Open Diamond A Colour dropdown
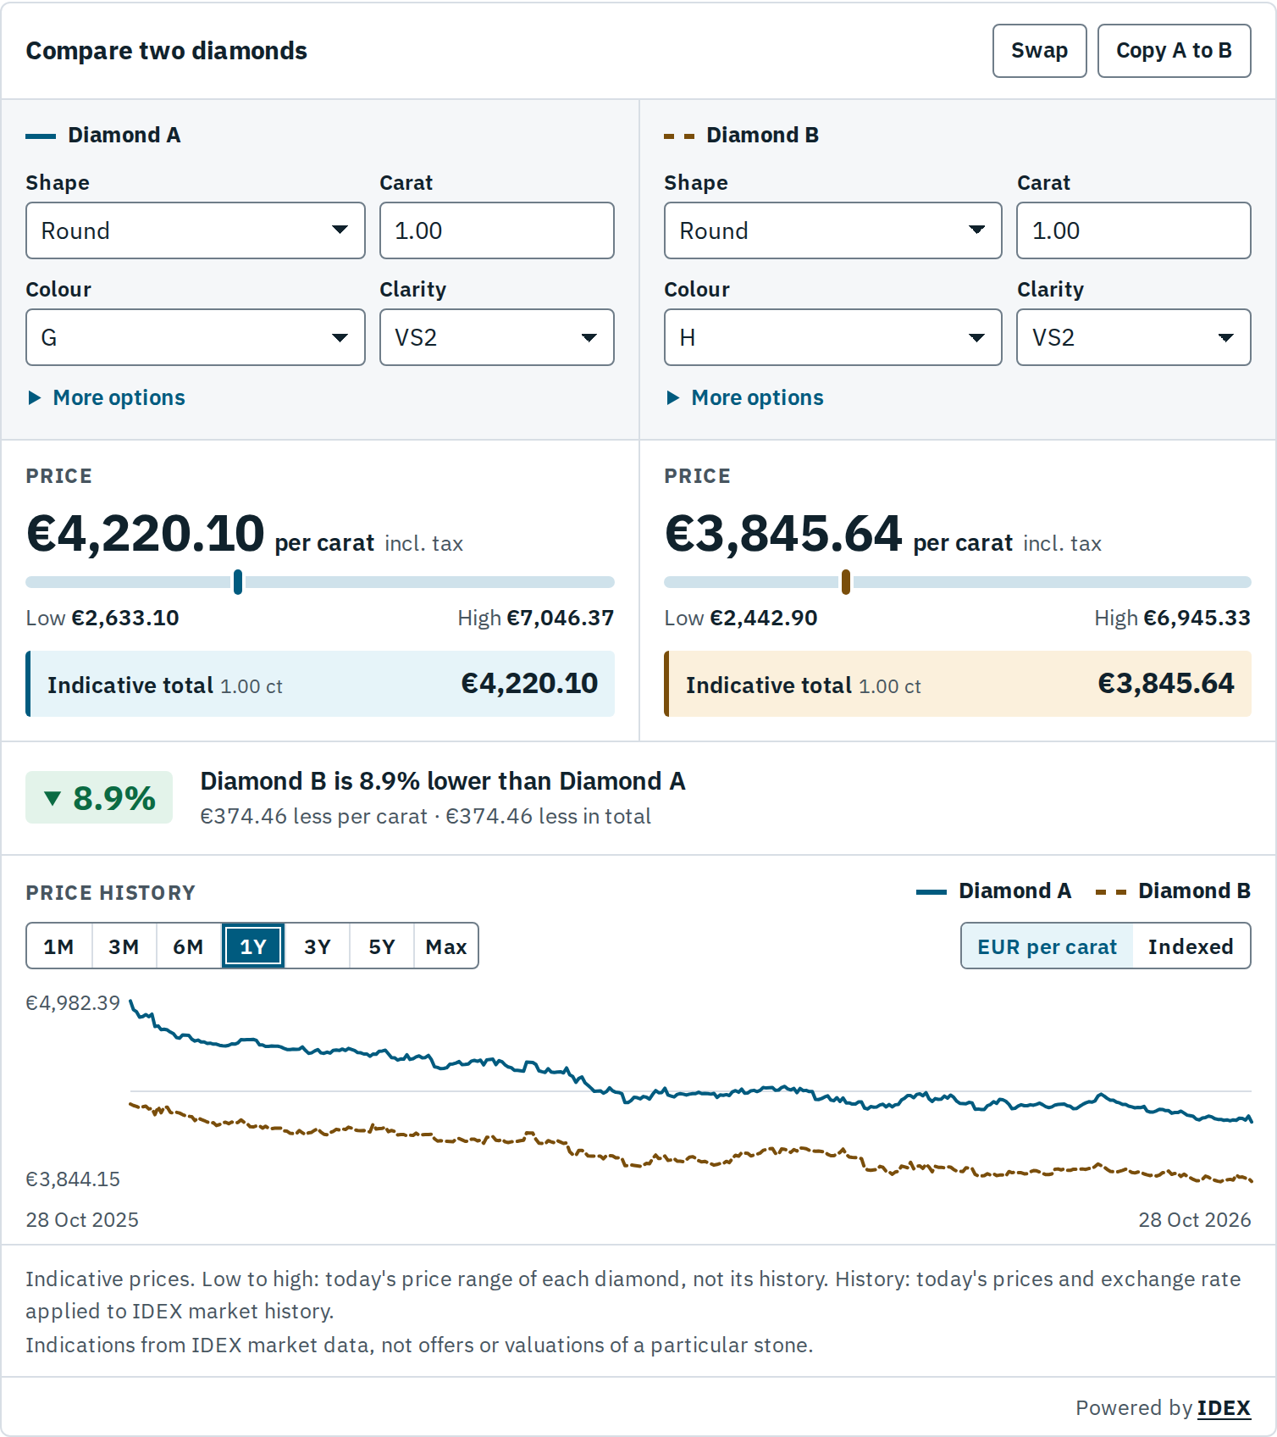This screenshot has height=1437, width=1277. [x=196, y=337]
